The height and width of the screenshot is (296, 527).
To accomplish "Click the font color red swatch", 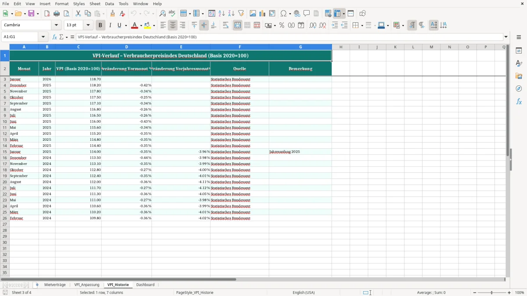I will [135, 25].
